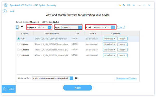Open the Model dropdown showing A2111
The image size is (156, 97).
click(104, 27)
